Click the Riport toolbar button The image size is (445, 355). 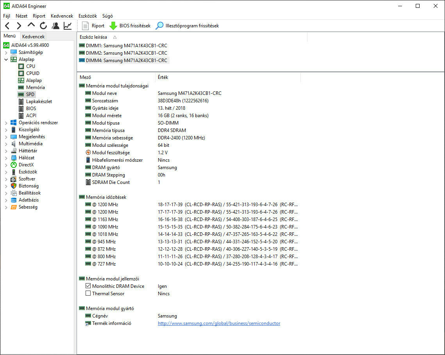(93, 26)
